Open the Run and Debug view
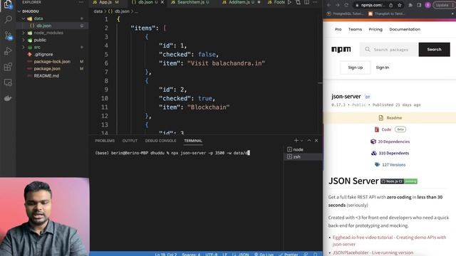The image size is (456, 256). [8, 51]
